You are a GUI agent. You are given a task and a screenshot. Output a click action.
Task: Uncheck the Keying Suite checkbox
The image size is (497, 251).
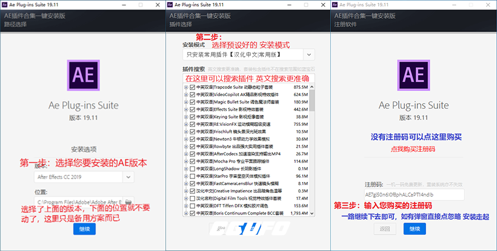192,117
